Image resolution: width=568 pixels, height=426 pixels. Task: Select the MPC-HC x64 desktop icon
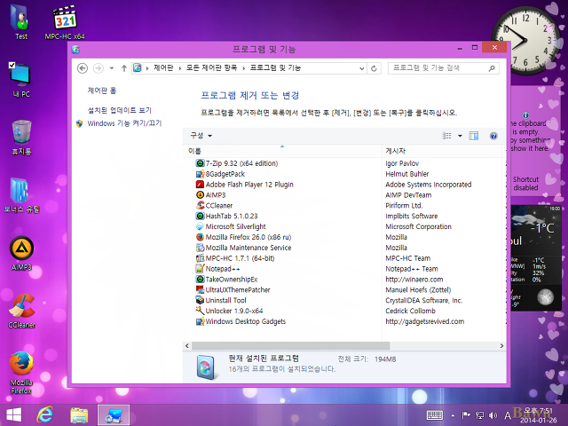coord(65,22)
